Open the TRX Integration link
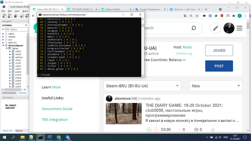The width and height of the screenshot is (251, 141). pyautogui.click(x=55, y=119)
